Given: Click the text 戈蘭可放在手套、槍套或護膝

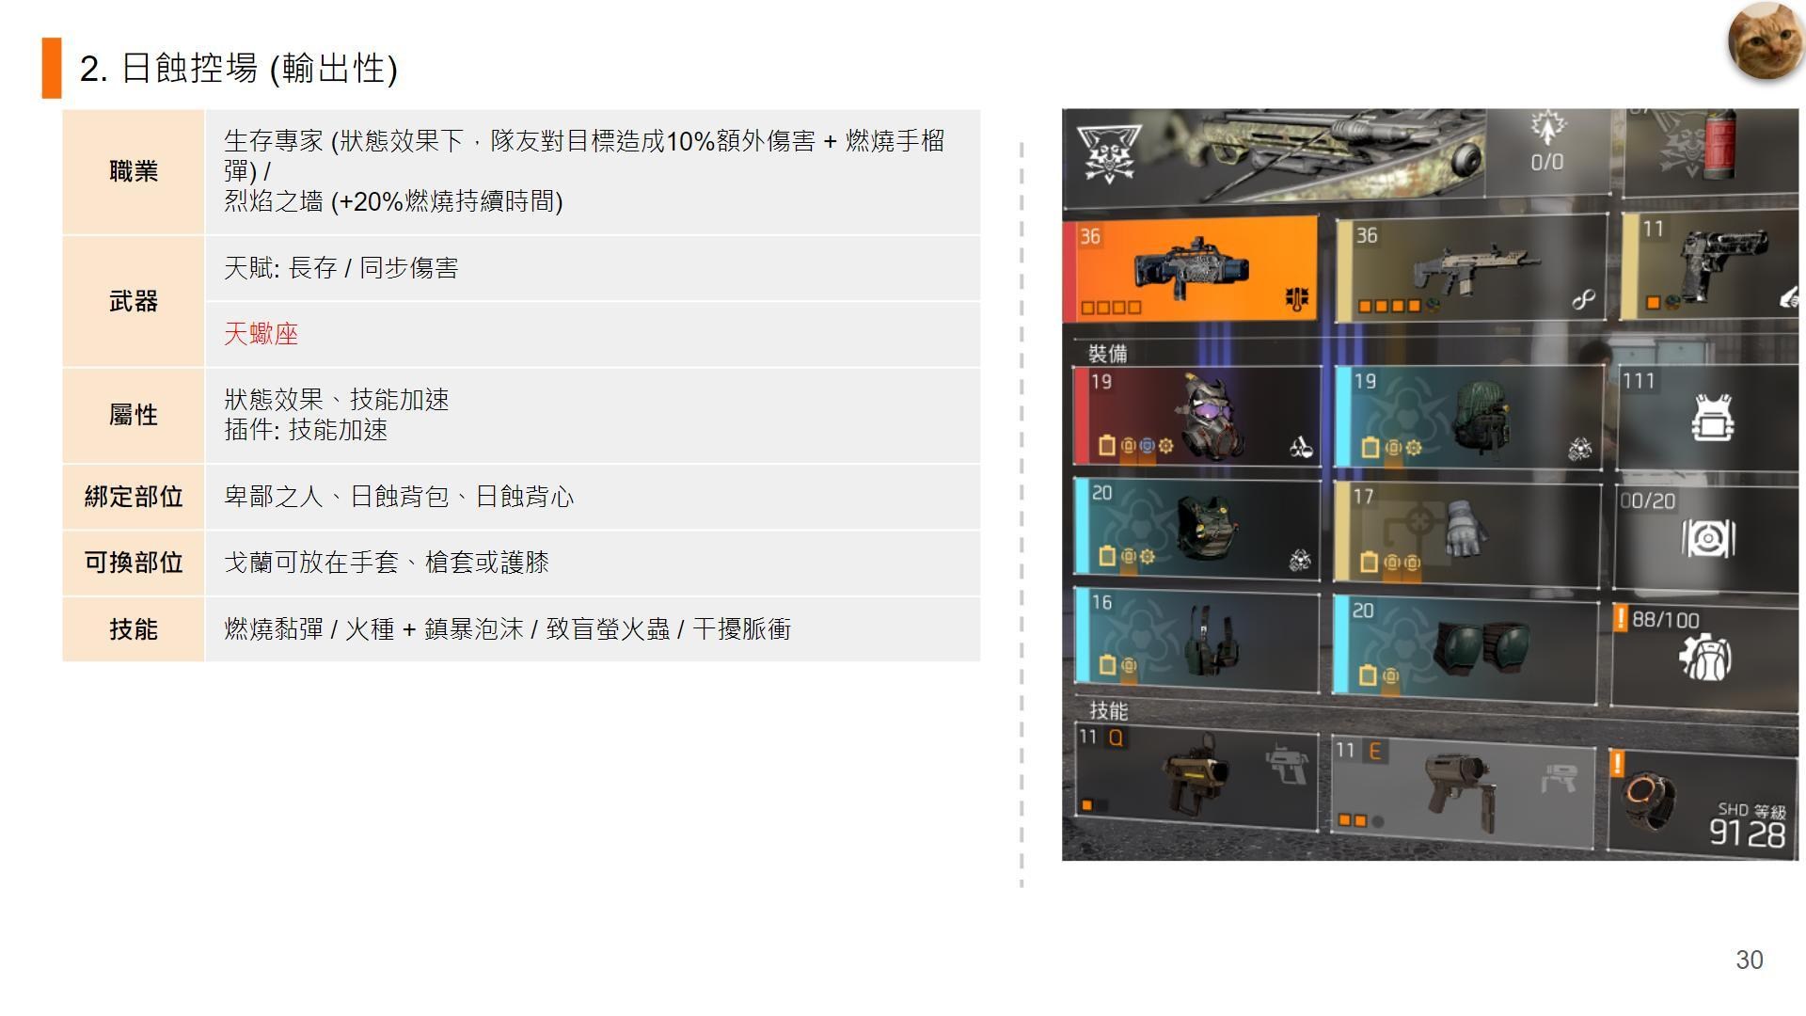Looking at the screenshot, I should (x=387, y=563).
